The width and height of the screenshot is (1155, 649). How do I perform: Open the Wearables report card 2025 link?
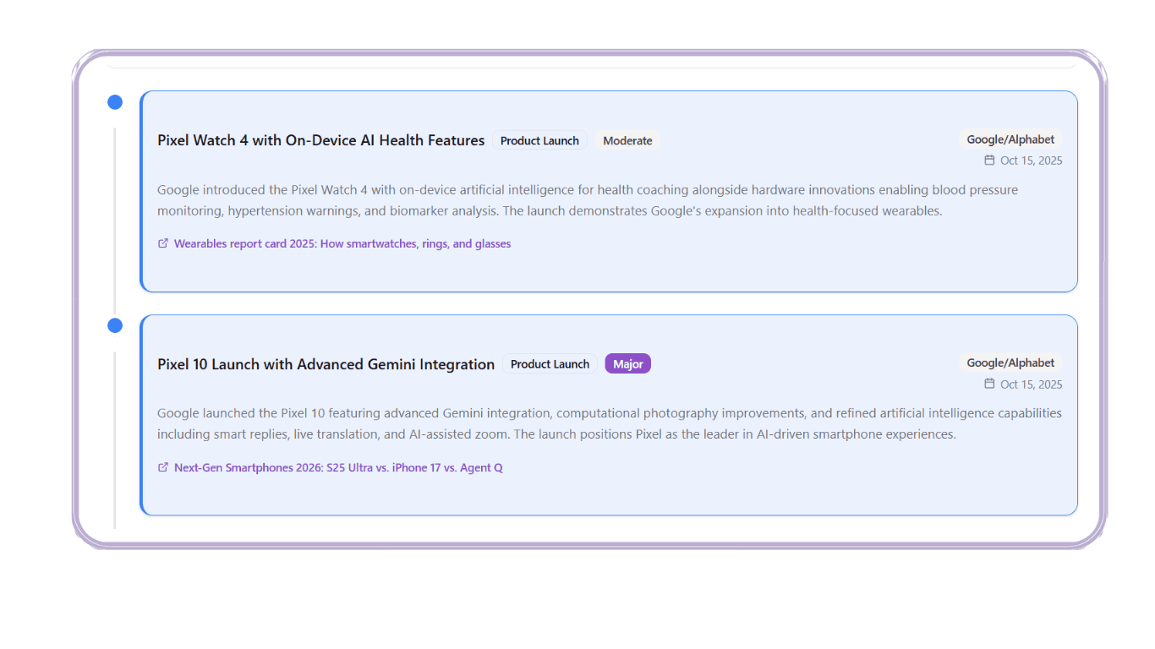click(342, 243)
